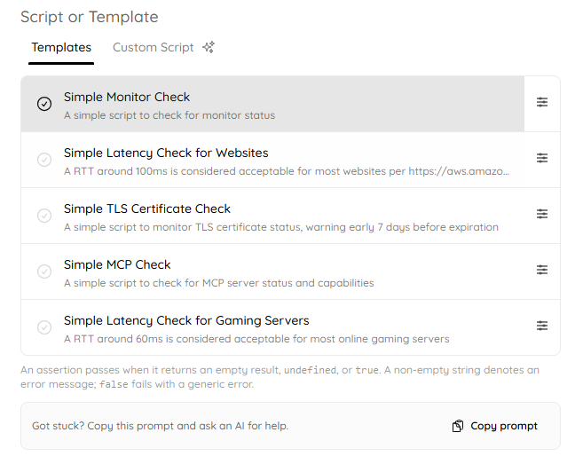Select the circle for Simple MCP Check
Image resolution: width=583 pixels, height=464 pixels.
coord(44,271)
